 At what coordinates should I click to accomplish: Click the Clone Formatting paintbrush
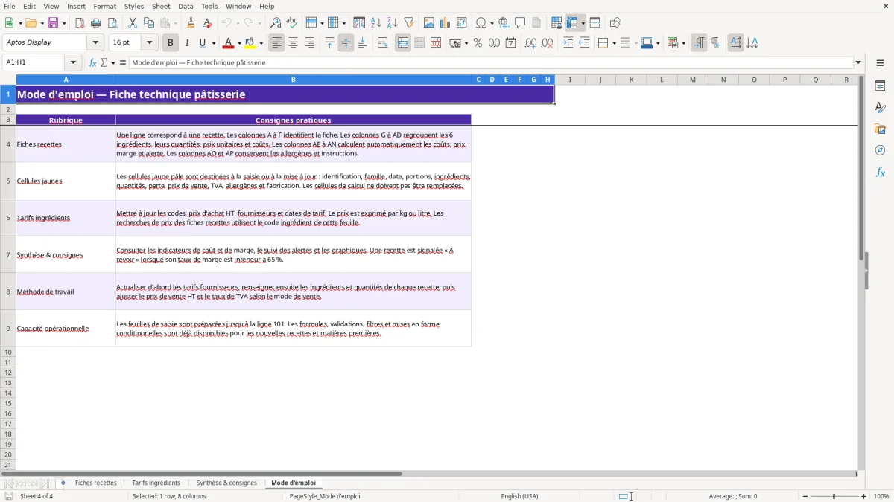point(191,23)
